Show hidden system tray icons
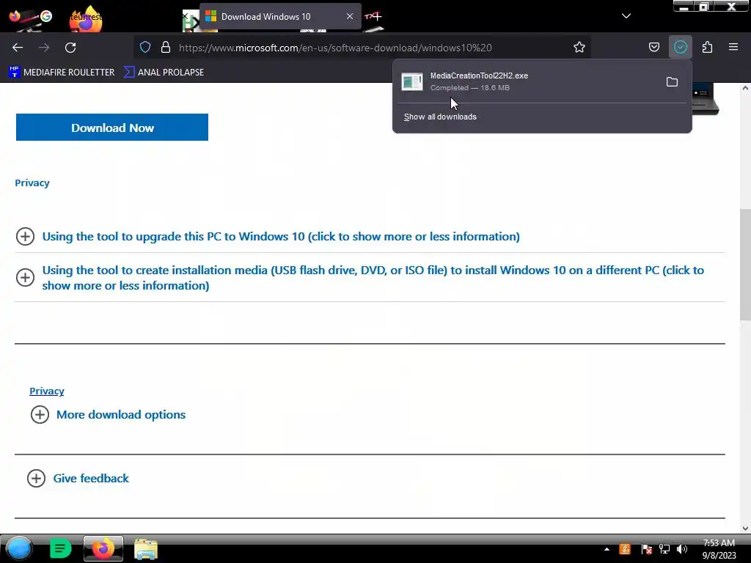This screenshot has width=751, height=563. pos(607,549)
